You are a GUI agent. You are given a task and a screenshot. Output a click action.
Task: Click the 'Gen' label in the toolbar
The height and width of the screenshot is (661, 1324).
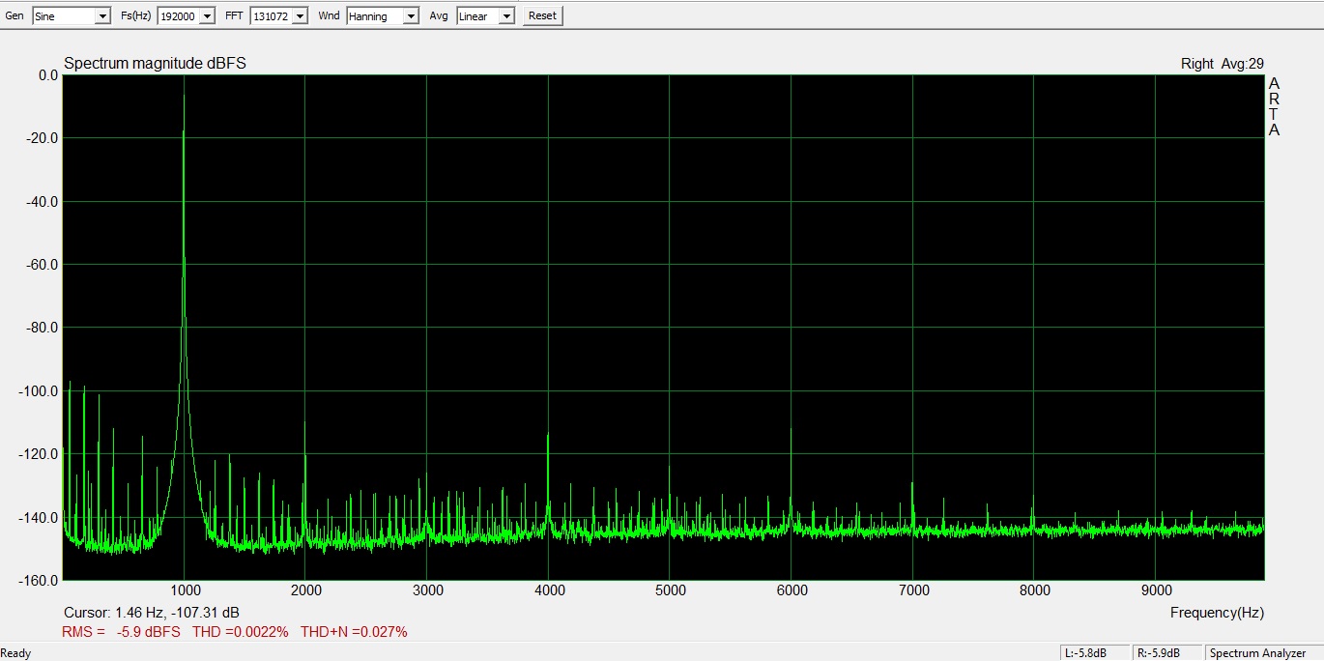(x=14, y=16)
